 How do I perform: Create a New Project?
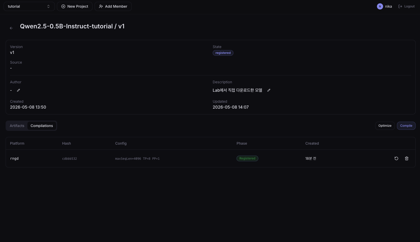pos(75,6)
